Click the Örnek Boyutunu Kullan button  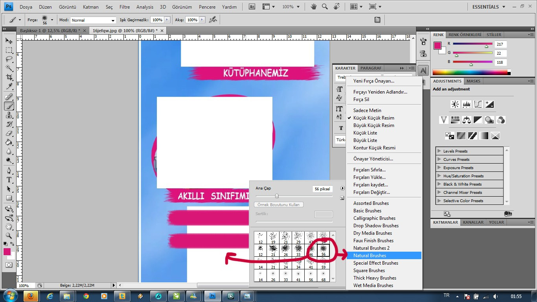coord(279,204)
